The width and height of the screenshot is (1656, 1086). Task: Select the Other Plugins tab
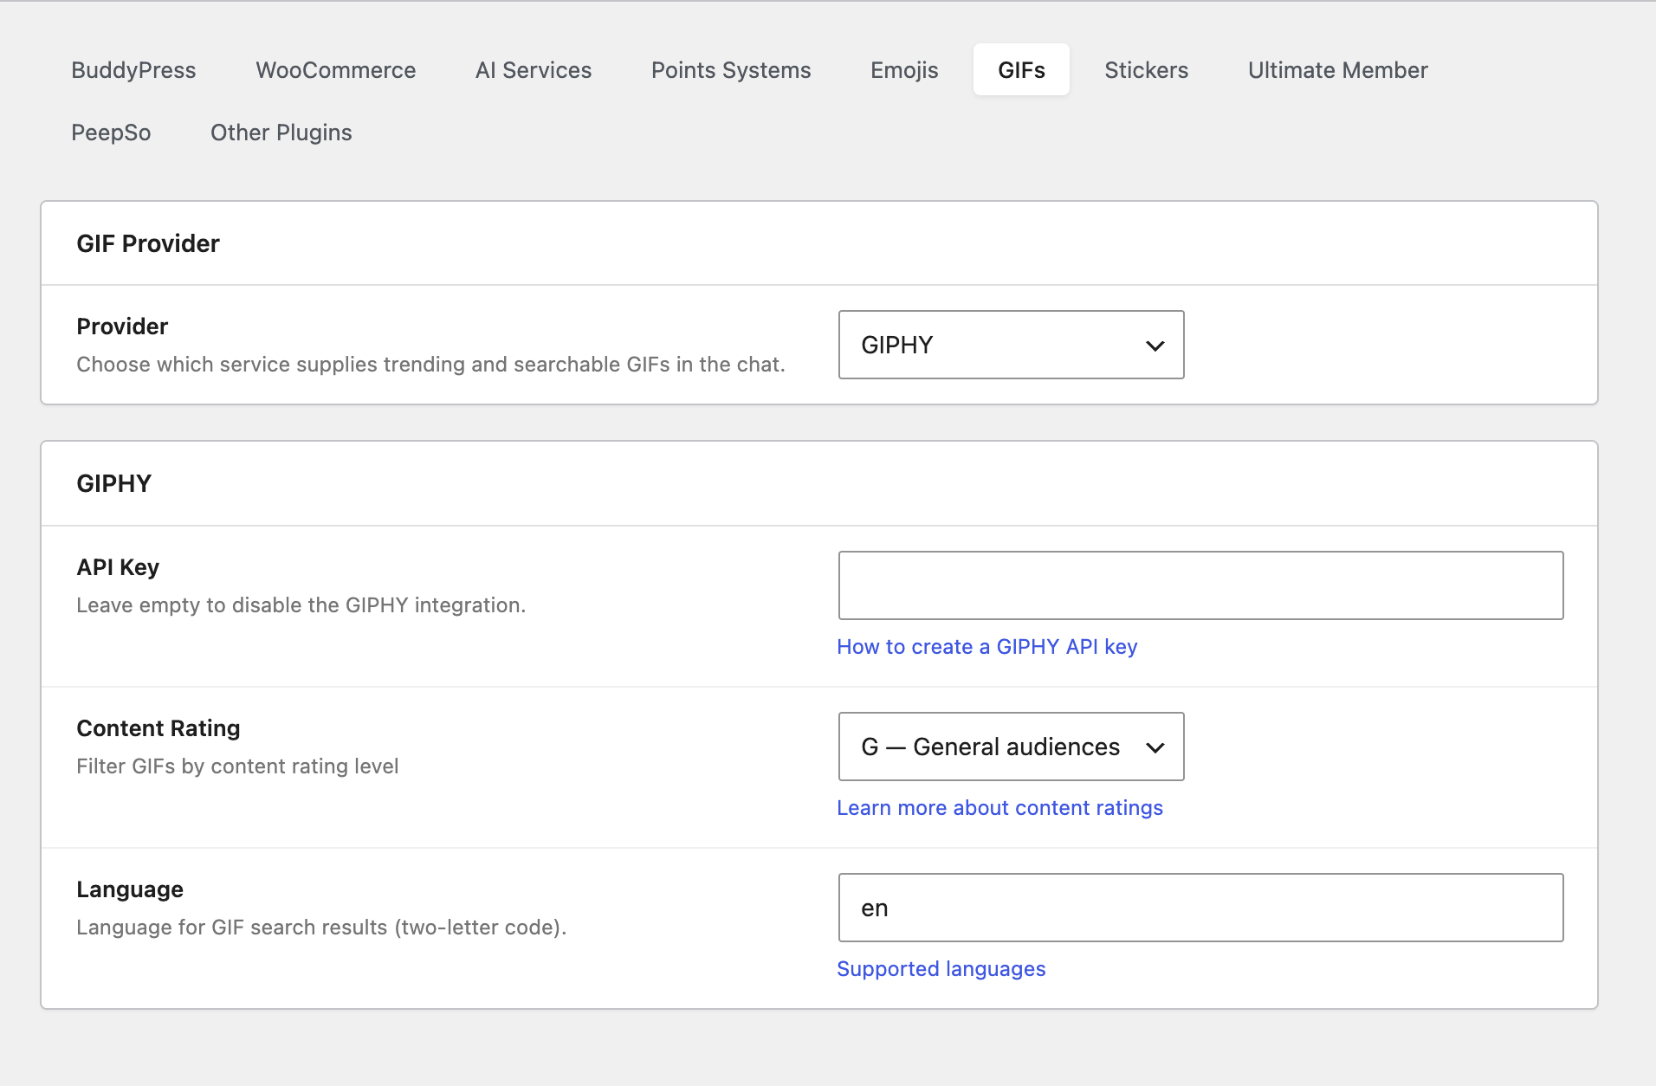pos(281,133)
